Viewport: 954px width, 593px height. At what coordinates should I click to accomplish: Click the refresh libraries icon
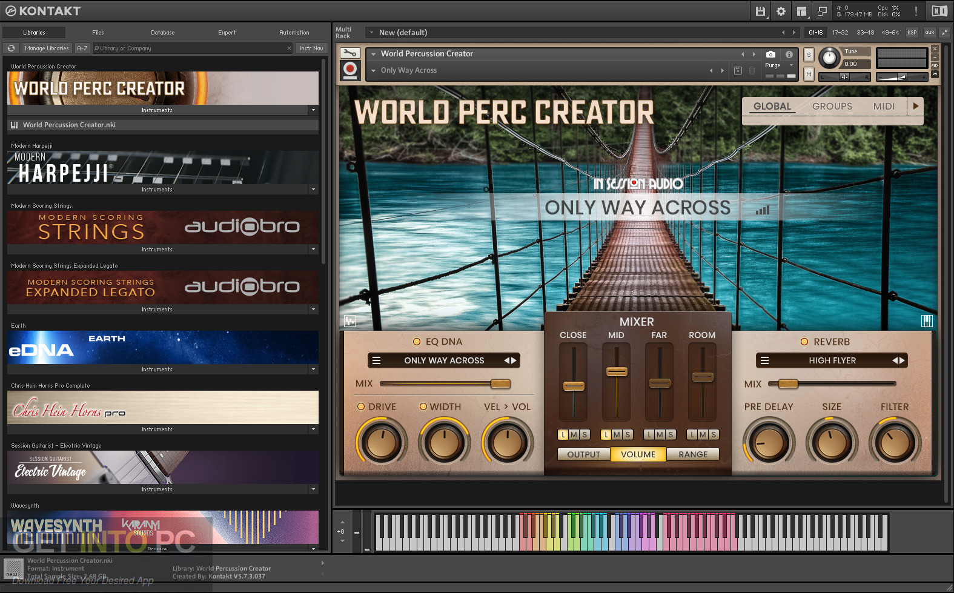(11, 48)
